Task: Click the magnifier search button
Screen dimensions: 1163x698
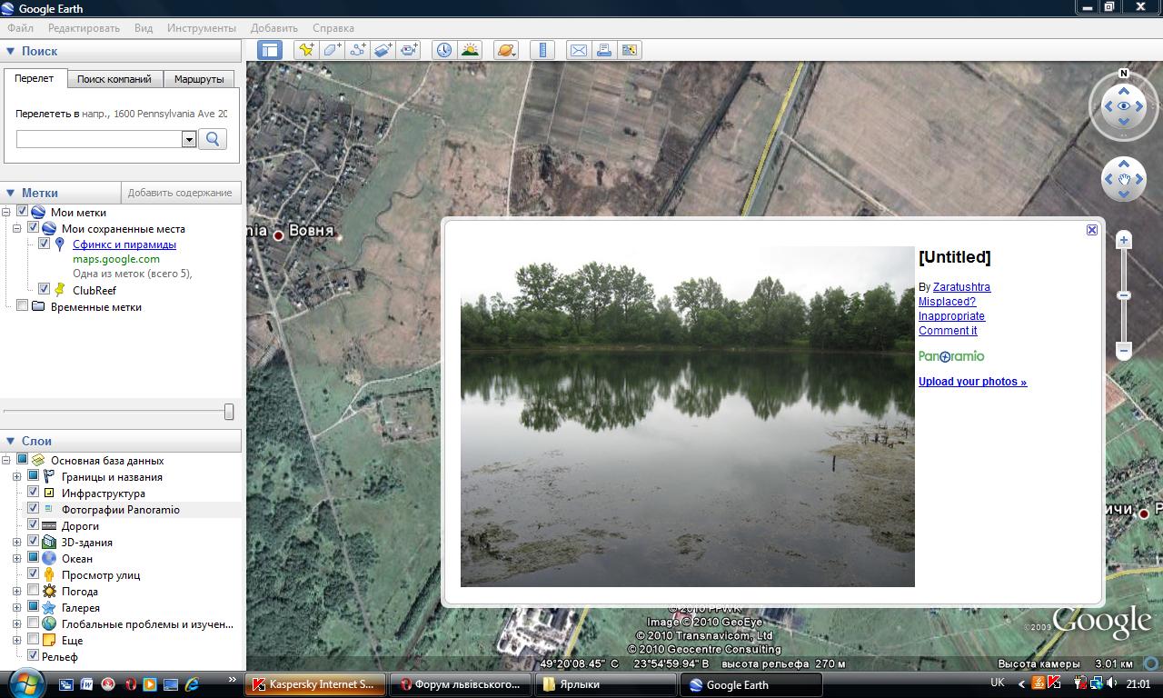Action: point(213,139)
